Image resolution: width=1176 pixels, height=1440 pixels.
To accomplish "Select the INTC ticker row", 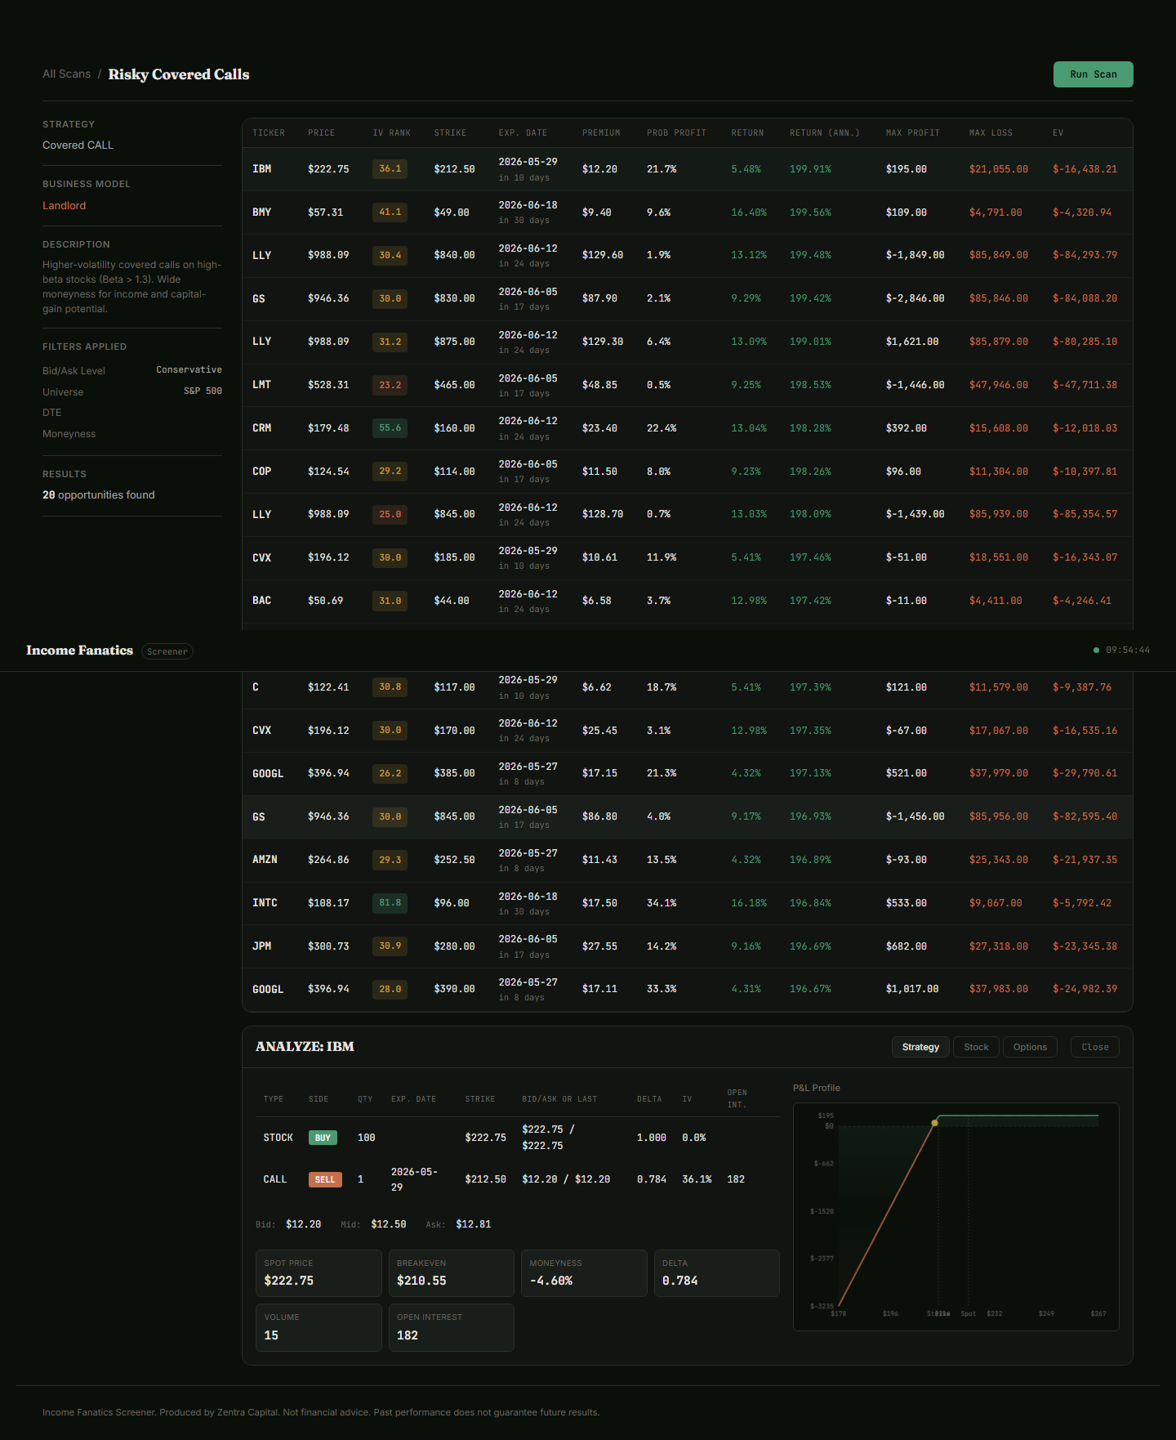I will click(x=688, y=903).
